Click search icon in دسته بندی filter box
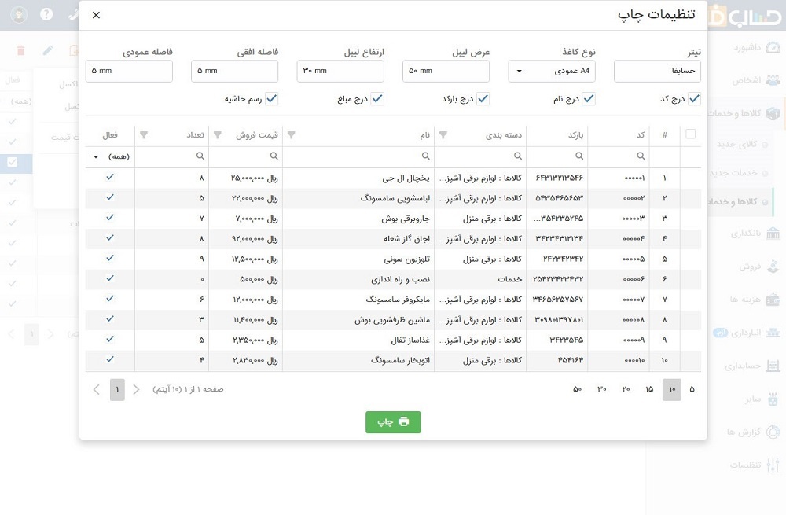Image resolution: width=786 pixels, height=515 pixels. (x=518, y=156)
